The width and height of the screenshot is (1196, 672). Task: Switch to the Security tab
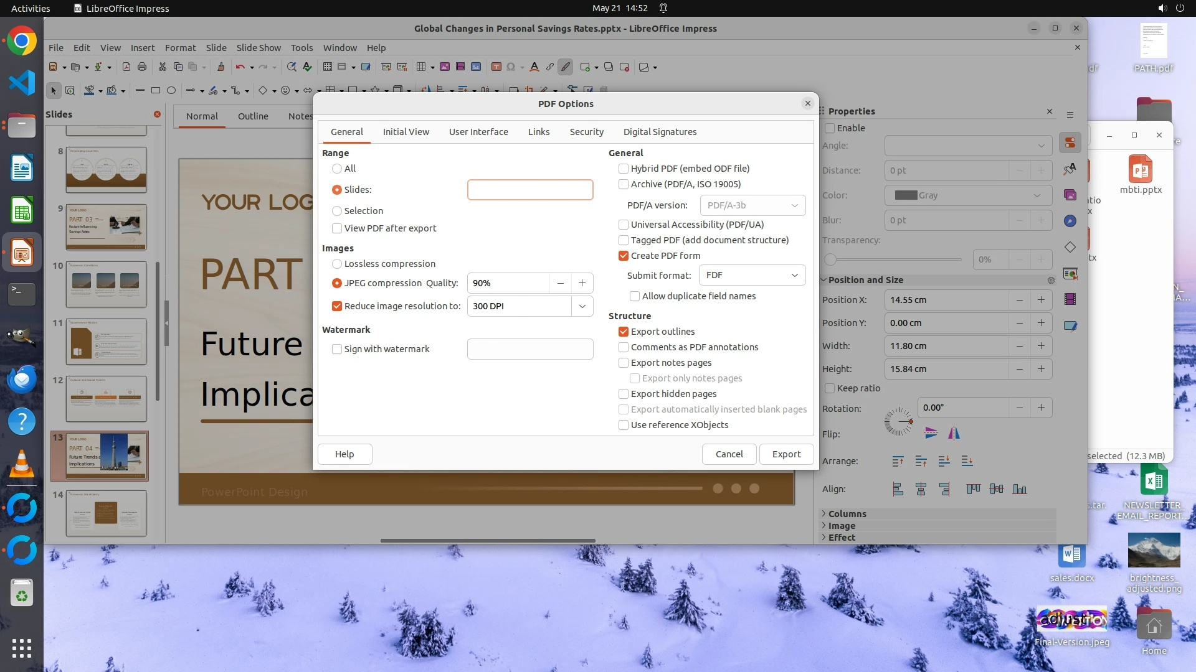(x=586, y=132)
